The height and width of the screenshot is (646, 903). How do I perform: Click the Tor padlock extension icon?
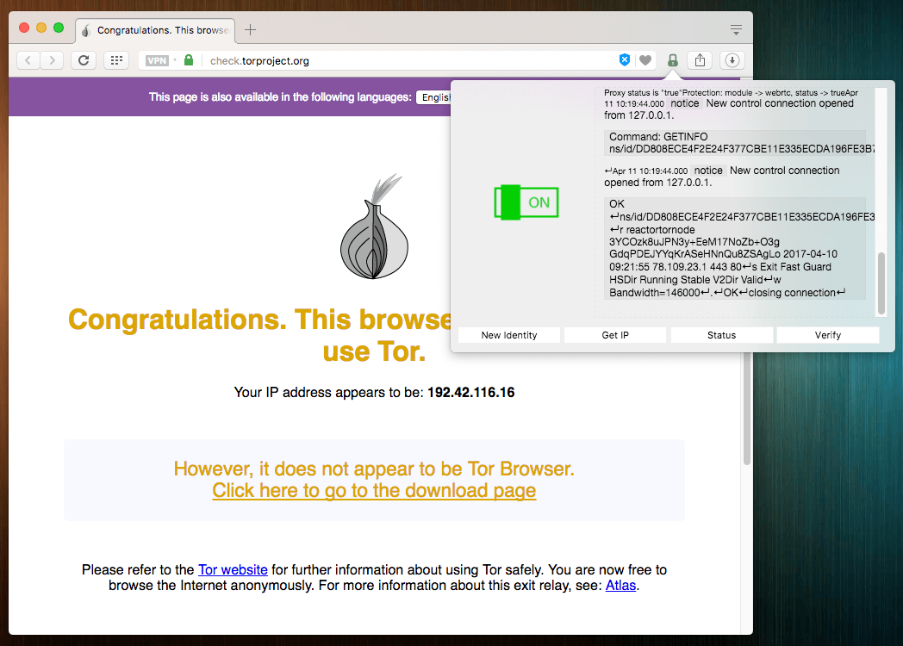click(672, 60)
